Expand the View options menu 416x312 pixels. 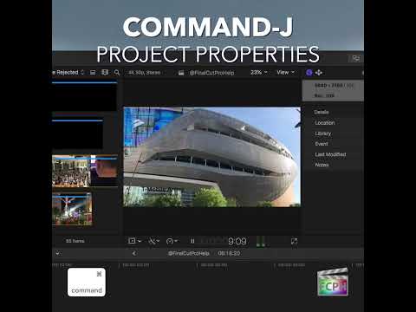(285, 73)
